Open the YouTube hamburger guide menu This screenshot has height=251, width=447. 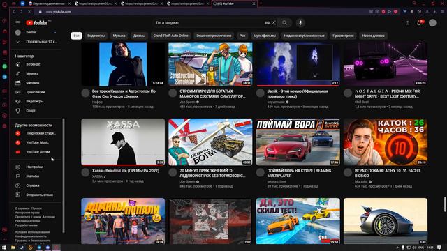tap(18, 23)
